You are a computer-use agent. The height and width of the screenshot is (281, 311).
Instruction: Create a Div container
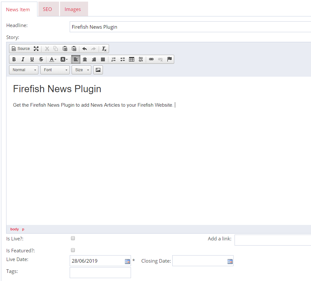141,59
